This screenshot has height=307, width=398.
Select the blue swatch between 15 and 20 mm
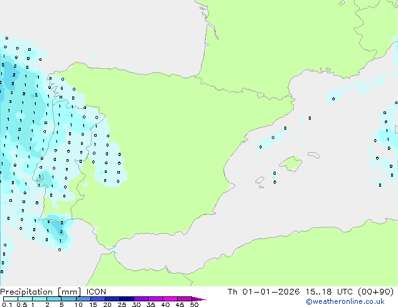click(98, 299)
